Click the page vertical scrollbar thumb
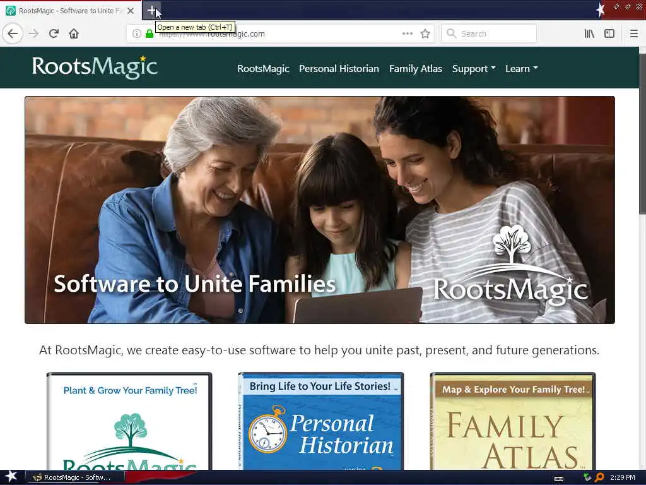This screenshot has height=485, width=646. pyautogui.click(x=642, y=133)
